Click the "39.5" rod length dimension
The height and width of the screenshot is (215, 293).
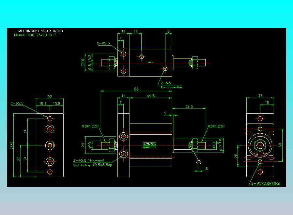coord(189,106)
